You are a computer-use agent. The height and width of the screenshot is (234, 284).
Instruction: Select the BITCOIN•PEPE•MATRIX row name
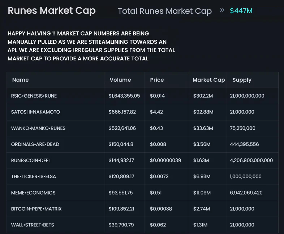pos(36,209)
